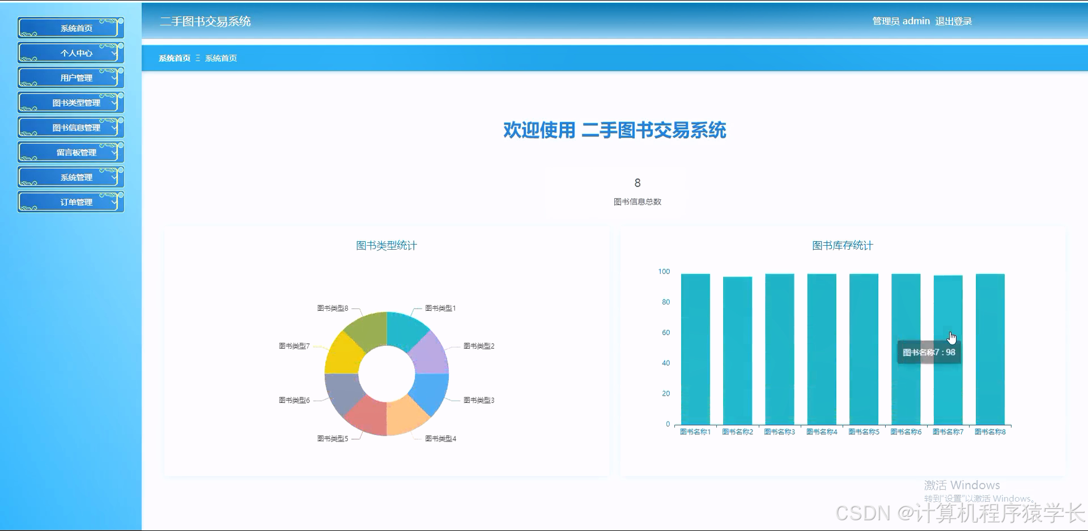Viewport: 1088px width, 531px height.
Task: Open 系统管理 sidebar menu
Action: (x=71, y=177)
